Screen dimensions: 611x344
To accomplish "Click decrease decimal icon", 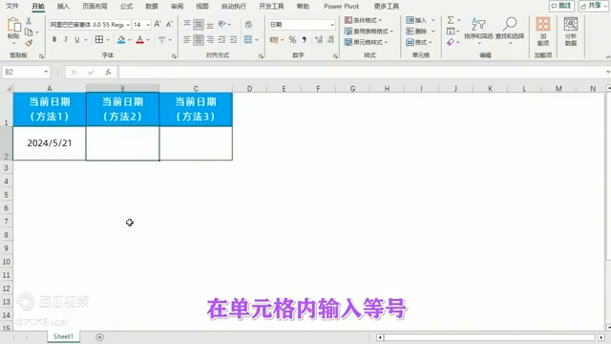I will (330, 39).
